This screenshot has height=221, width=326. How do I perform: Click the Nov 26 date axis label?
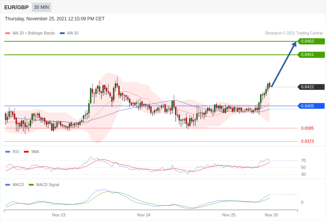271,215
